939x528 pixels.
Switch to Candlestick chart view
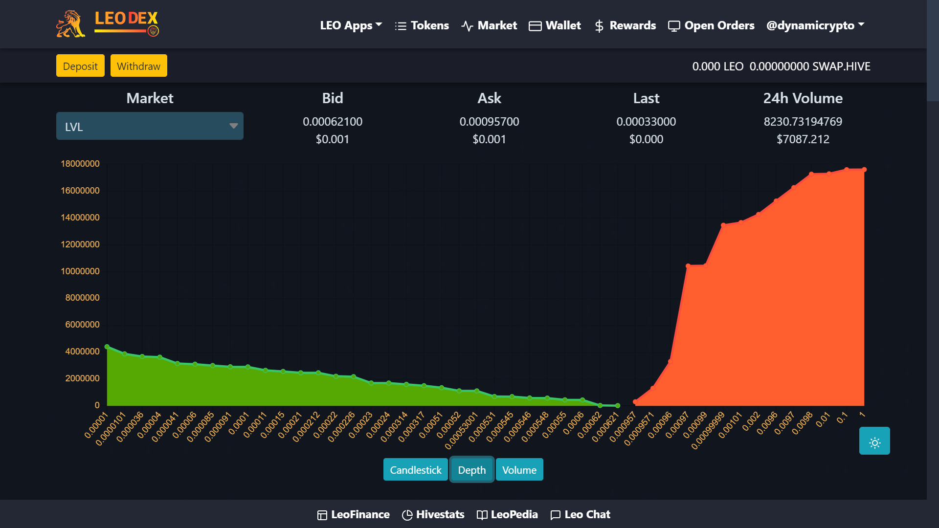click(x=416, y=469)
